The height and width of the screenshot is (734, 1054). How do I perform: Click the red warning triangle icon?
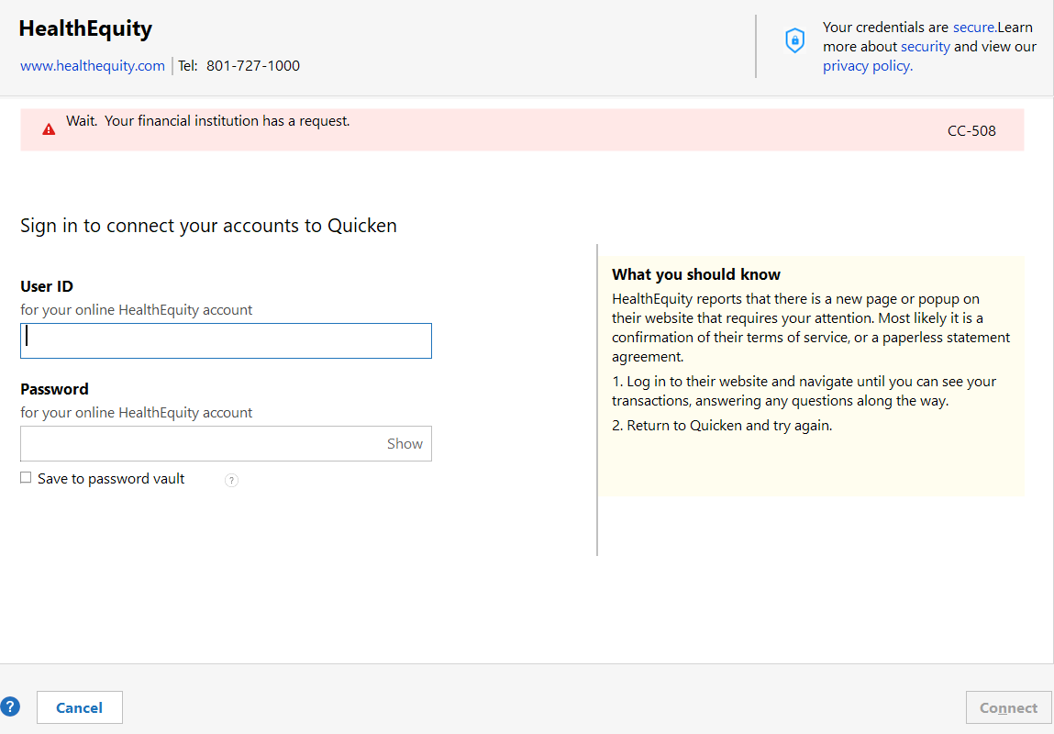[49, 129]
